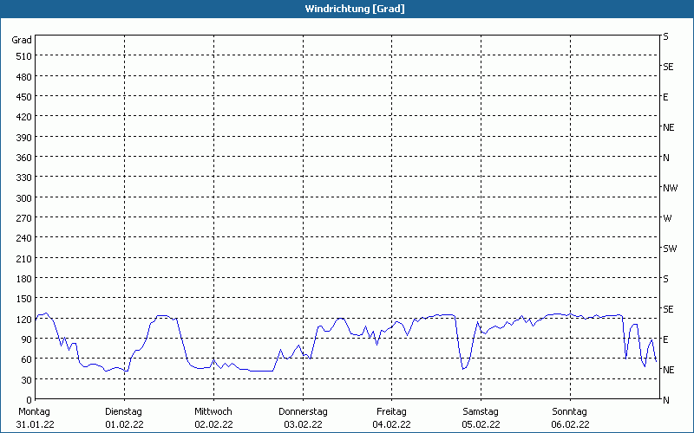This screenshot has width=694, height=433.
Task: Click the date "03.02.22" under Donnerstag
Action: point(303,424)
